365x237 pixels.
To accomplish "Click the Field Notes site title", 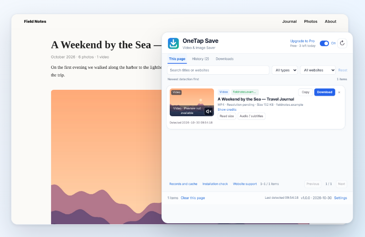I will point(35,21).
